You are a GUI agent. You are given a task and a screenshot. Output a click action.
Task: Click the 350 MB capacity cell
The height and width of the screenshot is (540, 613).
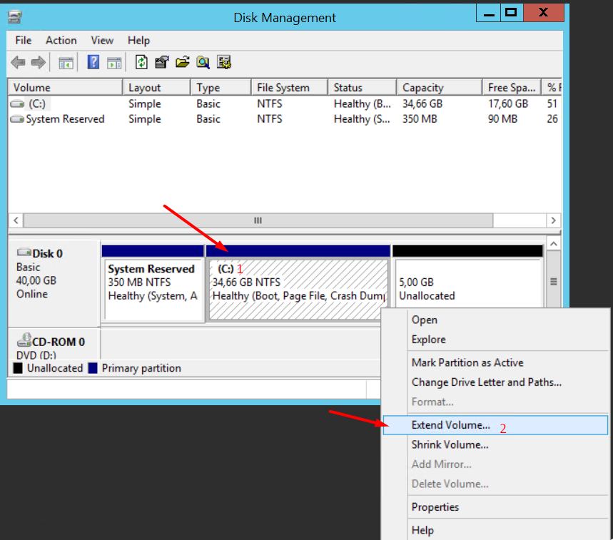pyautogui.click(x=420, y=119)
